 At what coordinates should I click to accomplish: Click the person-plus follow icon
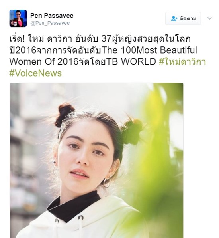[174, 18]
